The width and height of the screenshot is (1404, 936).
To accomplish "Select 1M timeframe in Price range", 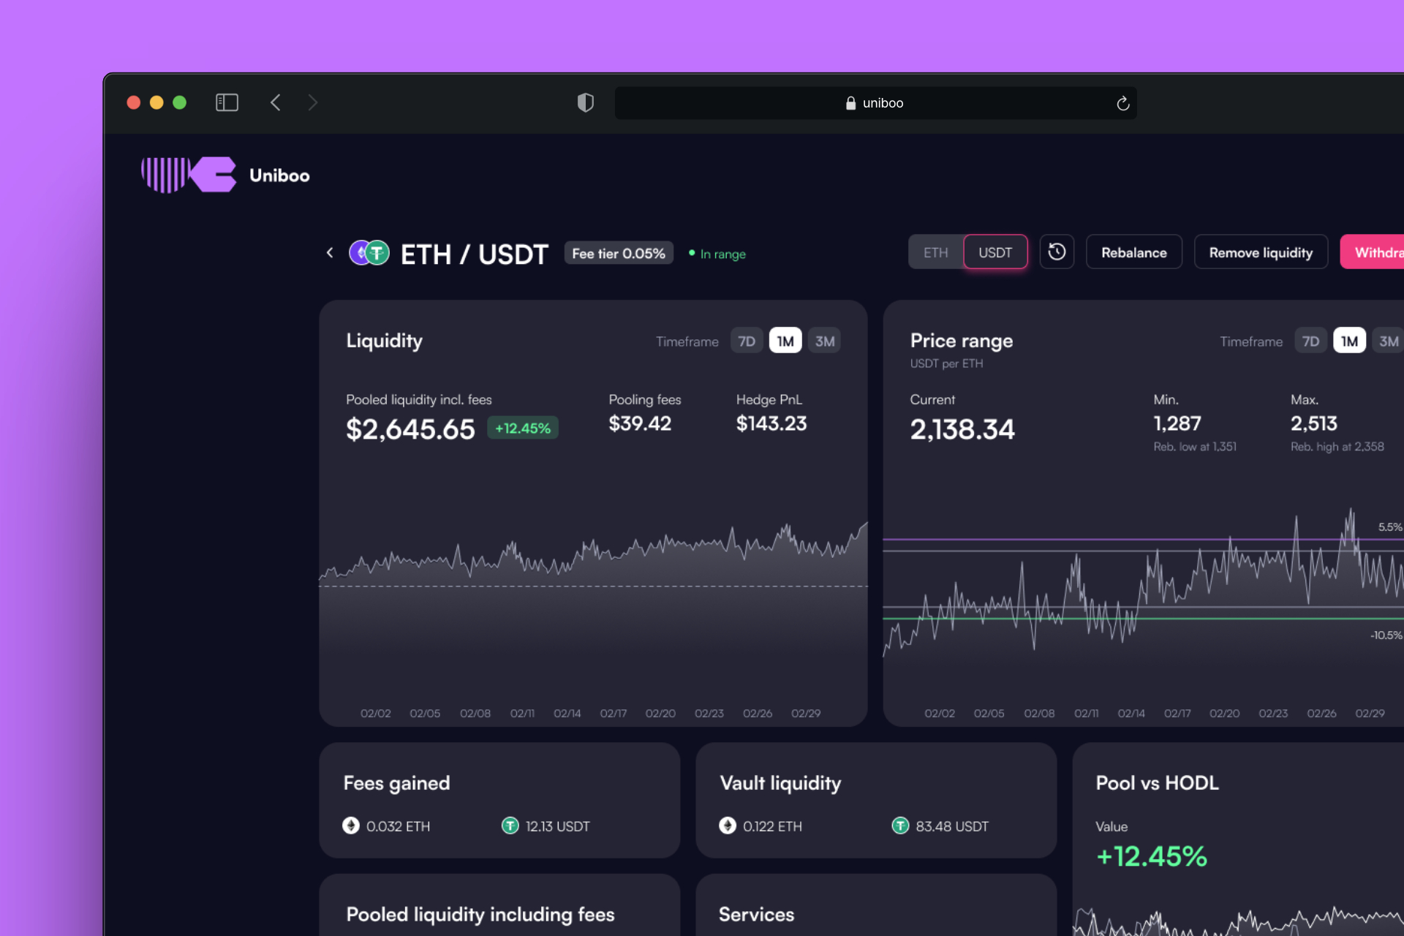I will click(1349, 341).
